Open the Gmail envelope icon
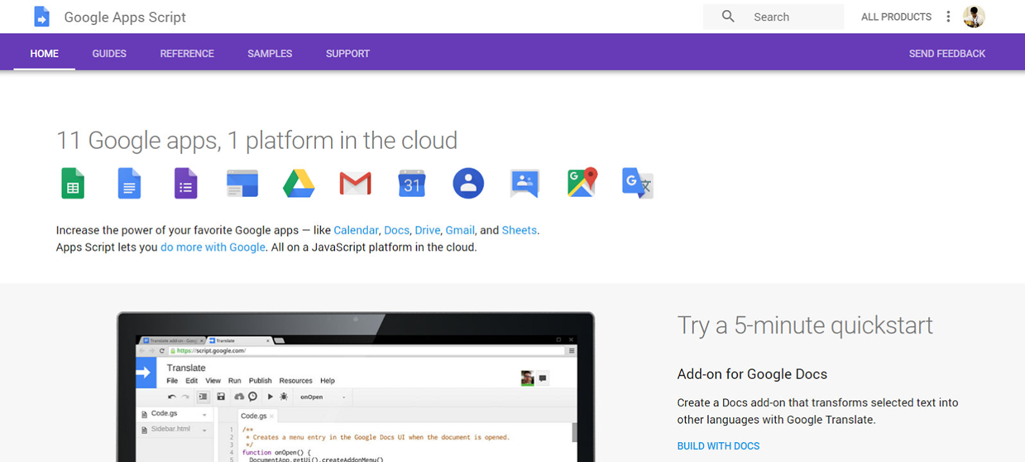This screenshot has height=462, width=1025. pyautogui.click(x=356, y=184)
